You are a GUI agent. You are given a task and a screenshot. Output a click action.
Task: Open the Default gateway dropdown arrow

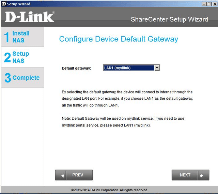point(157,68)
